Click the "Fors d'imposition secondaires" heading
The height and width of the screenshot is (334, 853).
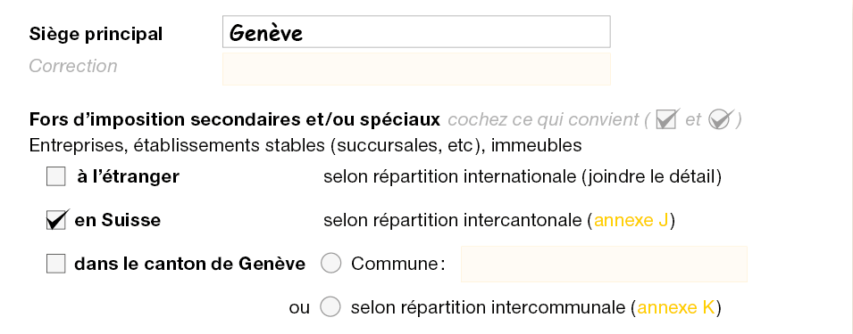click(x=235, y=119)
